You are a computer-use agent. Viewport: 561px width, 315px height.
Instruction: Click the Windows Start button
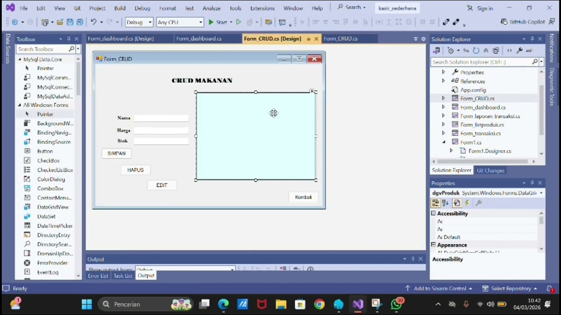coord(87,304)
